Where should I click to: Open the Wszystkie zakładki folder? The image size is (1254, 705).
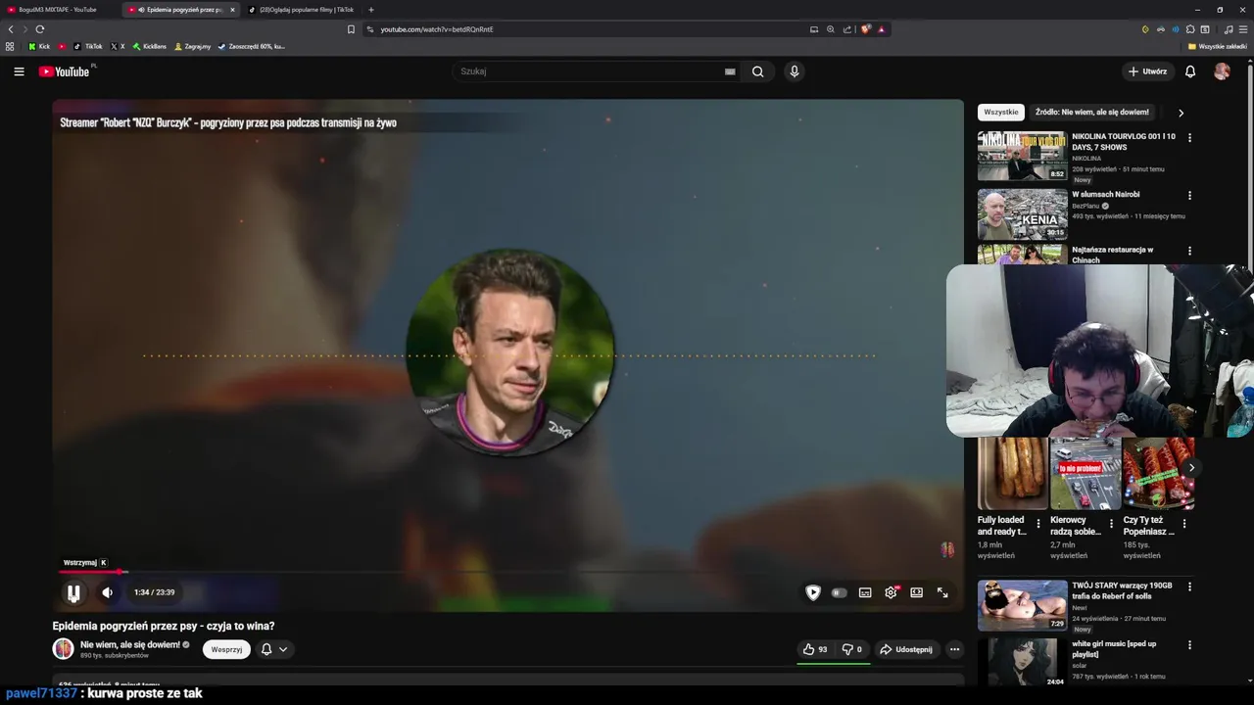coord(1218,46)
